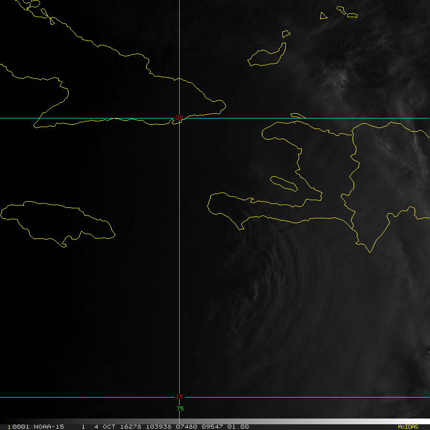Click the white band number "1" after NOAA-15
Screen dimensions: 430x430
click(x=83, y=427)
